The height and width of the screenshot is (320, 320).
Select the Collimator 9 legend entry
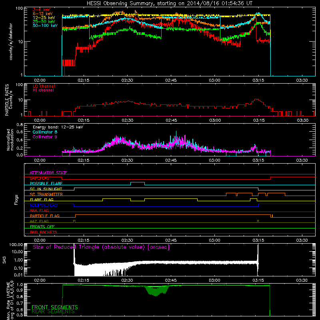click(x=45, y=137)
